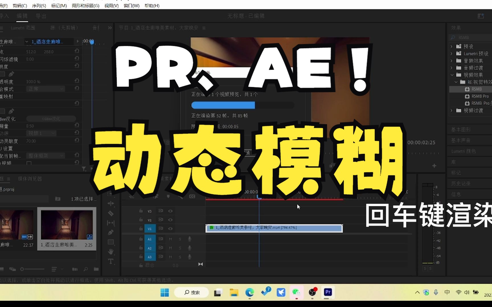Viewport: 492px width, 307px height.
Task: Open the 基本图形 panel
Action: click(461, 130)
